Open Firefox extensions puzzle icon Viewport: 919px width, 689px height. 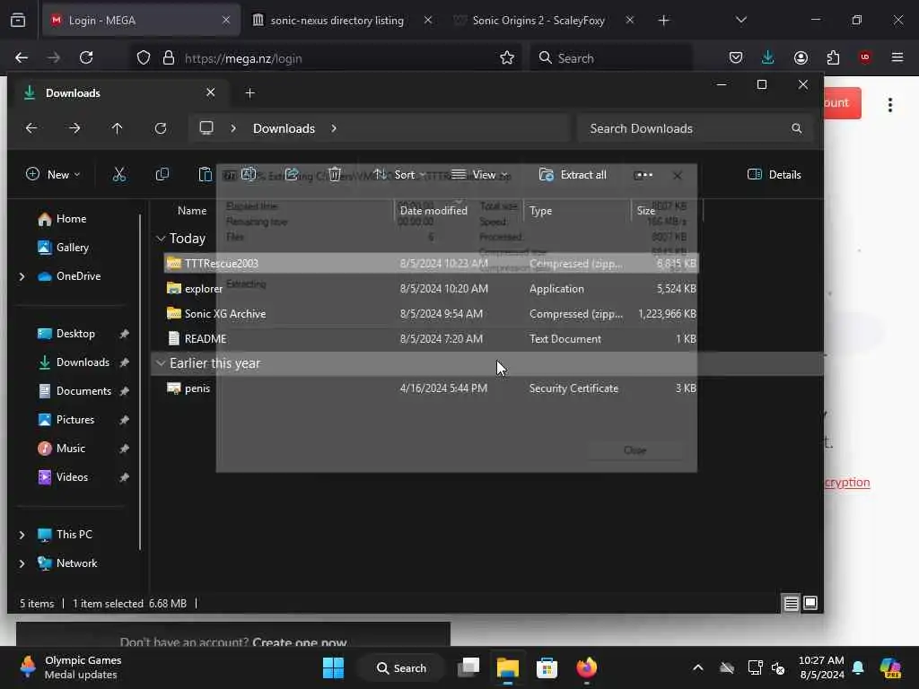point(833,57)
